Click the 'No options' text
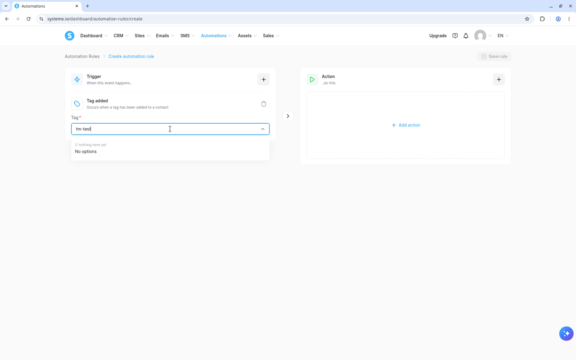Image resolution: width=576 pixels, height=360 pixels. click(85, 152)
